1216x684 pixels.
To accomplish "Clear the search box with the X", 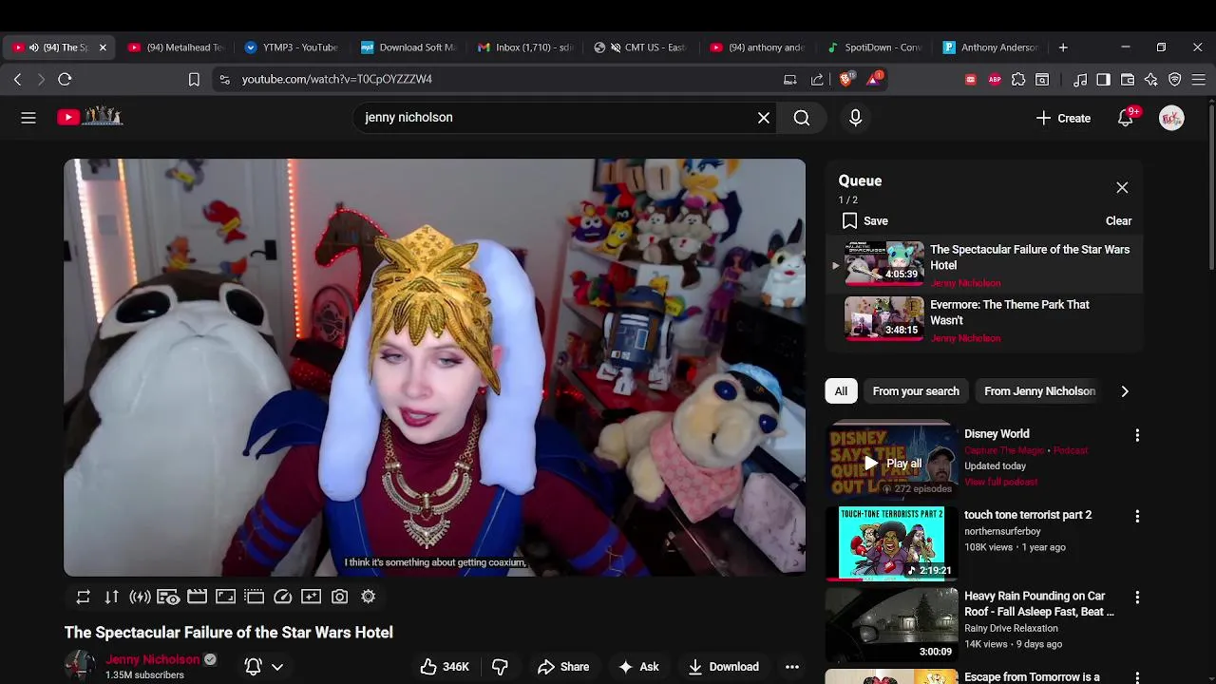I will coord(764,118).
